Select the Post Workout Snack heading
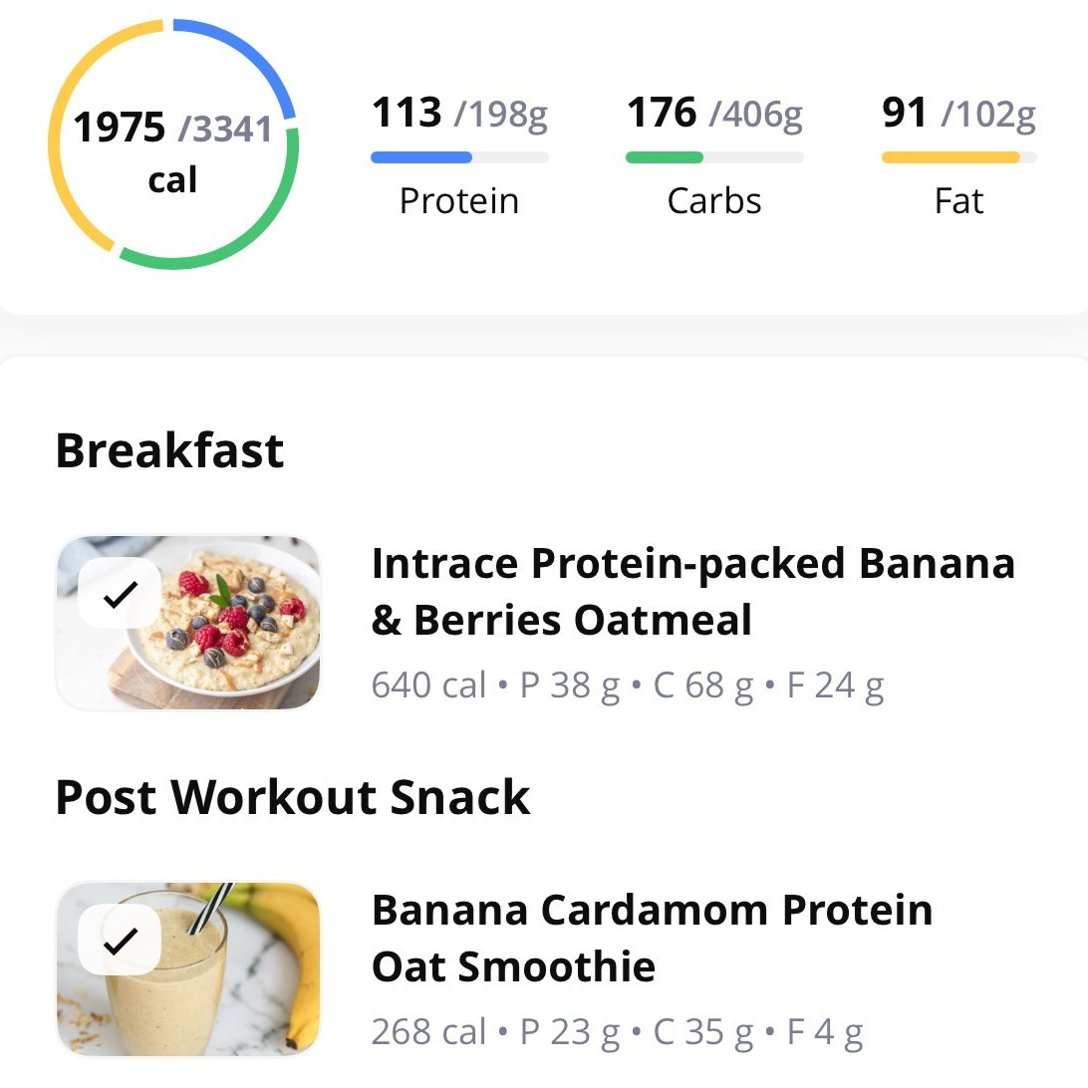This screenshot has height=1088, width=1088. coord(293,797)
